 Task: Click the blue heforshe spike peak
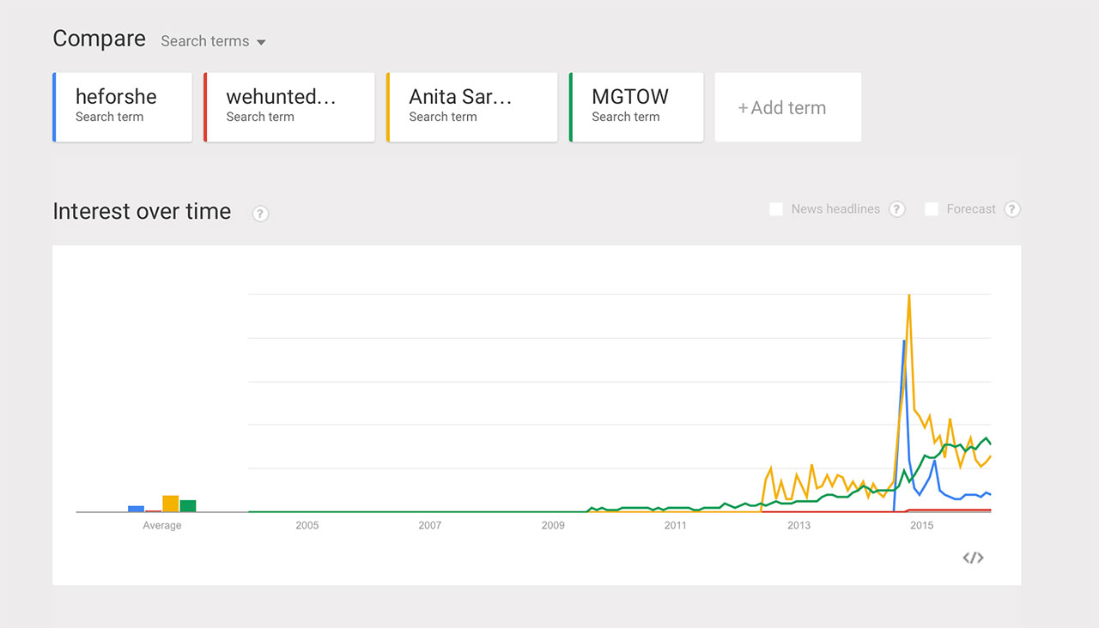coord(903,341)
